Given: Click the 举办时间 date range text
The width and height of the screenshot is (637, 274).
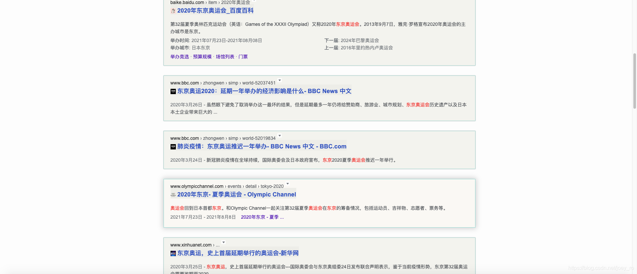Looking at the screenshot, I should 216,40.
